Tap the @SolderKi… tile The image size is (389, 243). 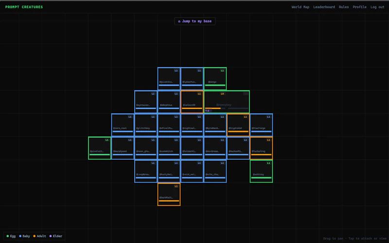pos(192,148)
